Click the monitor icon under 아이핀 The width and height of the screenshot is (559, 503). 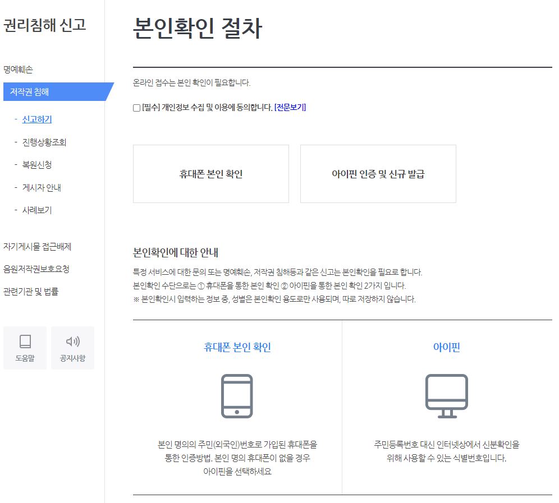point(446,396)
